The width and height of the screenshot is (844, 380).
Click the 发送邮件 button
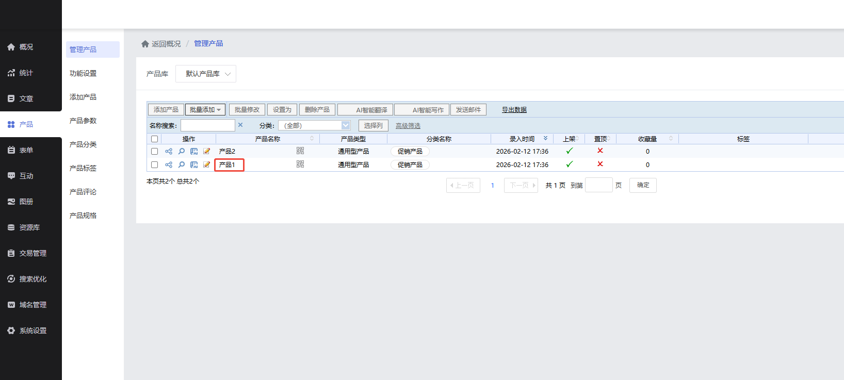pyautogui.click(x=468, y=110)
